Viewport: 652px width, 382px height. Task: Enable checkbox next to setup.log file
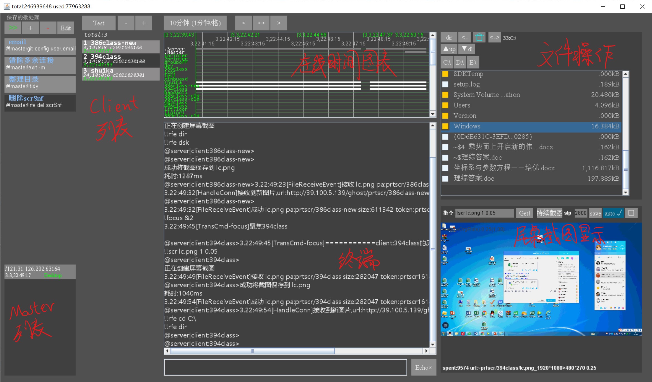pos(446,84)
